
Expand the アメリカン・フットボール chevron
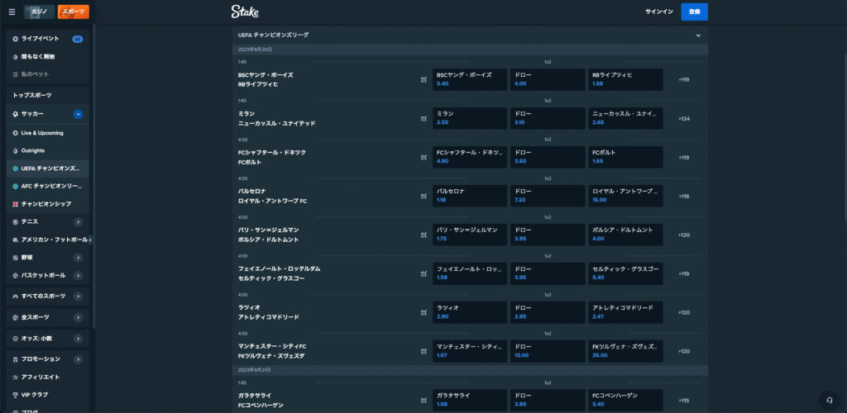click(89, 240)
